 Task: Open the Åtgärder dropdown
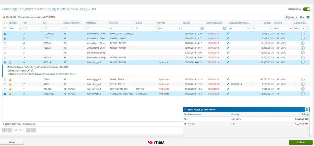[291, 17]
